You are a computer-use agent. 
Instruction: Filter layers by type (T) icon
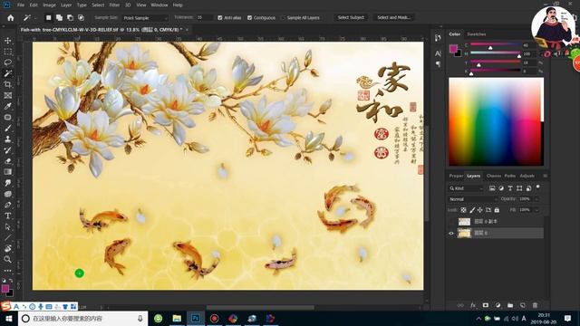coord(510,188)
